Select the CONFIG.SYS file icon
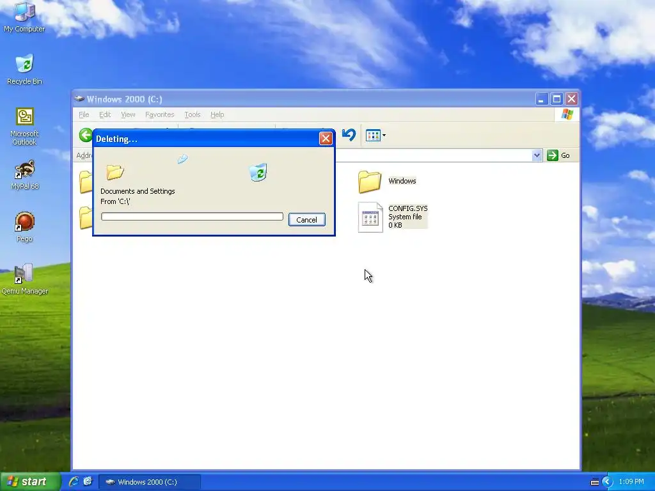Screen dimensions: 655x491 (x=370, y=217)
